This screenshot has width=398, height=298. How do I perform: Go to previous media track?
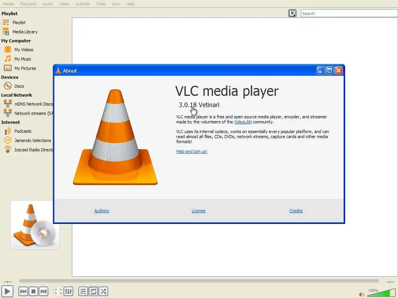[23, 291]
